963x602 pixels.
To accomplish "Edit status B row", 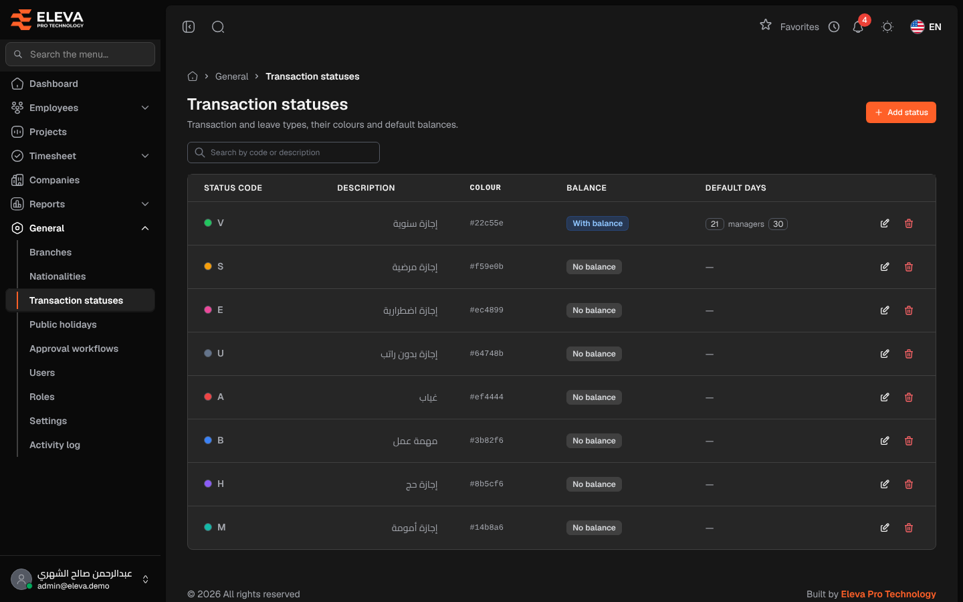I will [x=885, y=441].
